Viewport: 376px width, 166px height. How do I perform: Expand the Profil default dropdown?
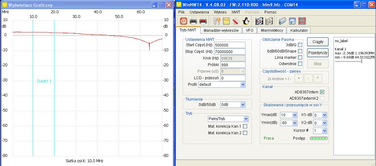tap(242, 85)
